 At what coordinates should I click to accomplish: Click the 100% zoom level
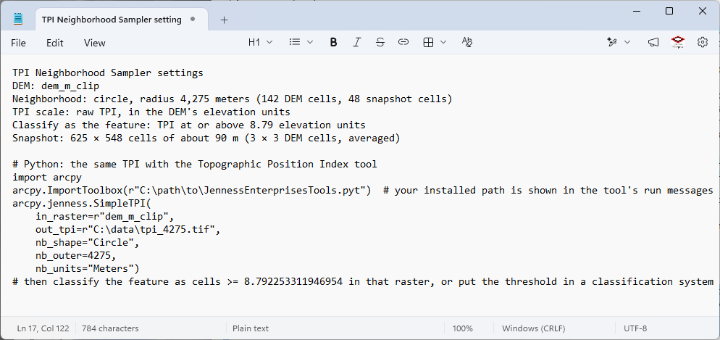462,328
